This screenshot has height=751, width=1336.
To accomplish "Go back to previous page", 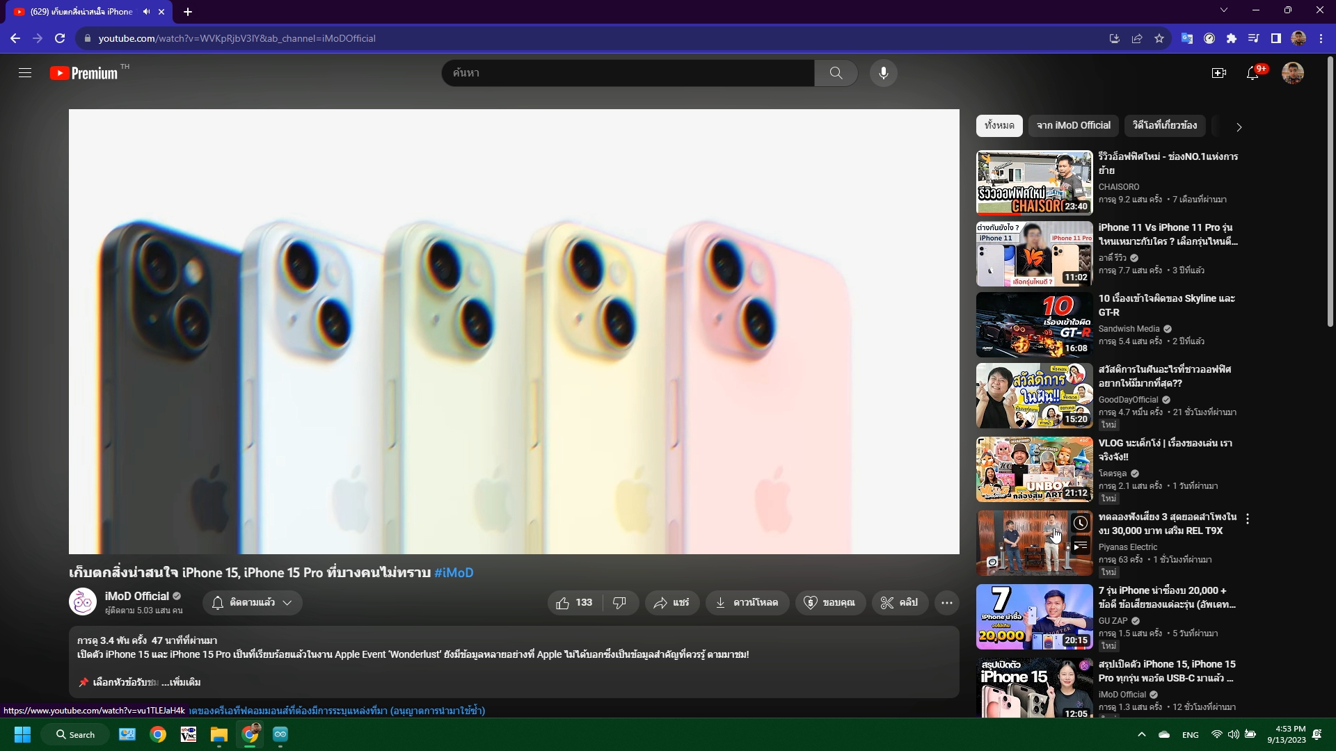I will pos(15,38).
